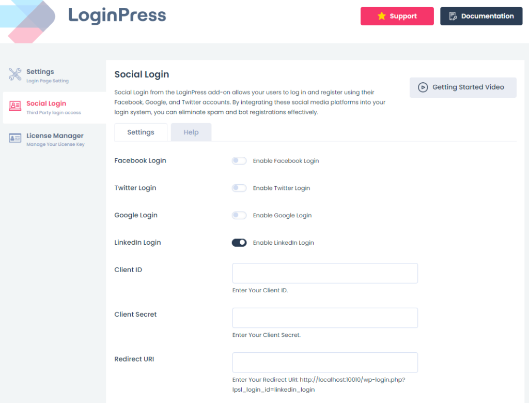Screen dimensions: 529x403
Task: Click the Support button
Action: [397, 16]
